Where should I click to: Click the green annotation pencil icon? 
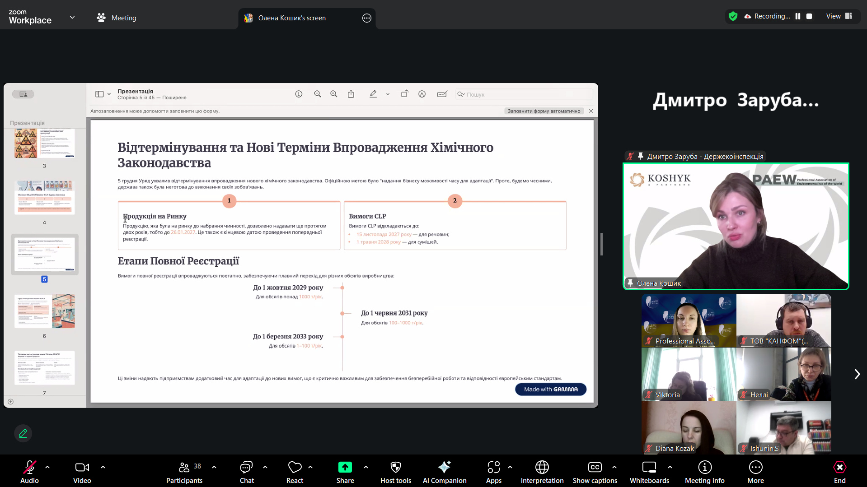tap(23, 433)
